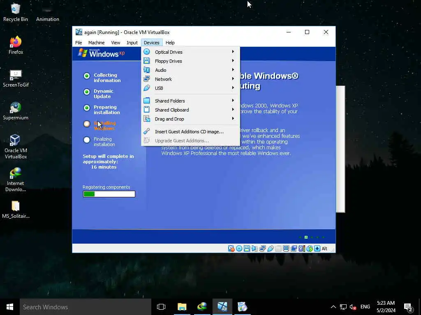The image size is (421, 315).
Task: Click the '16 minutes' remaining time text
Action: point(104,167)
